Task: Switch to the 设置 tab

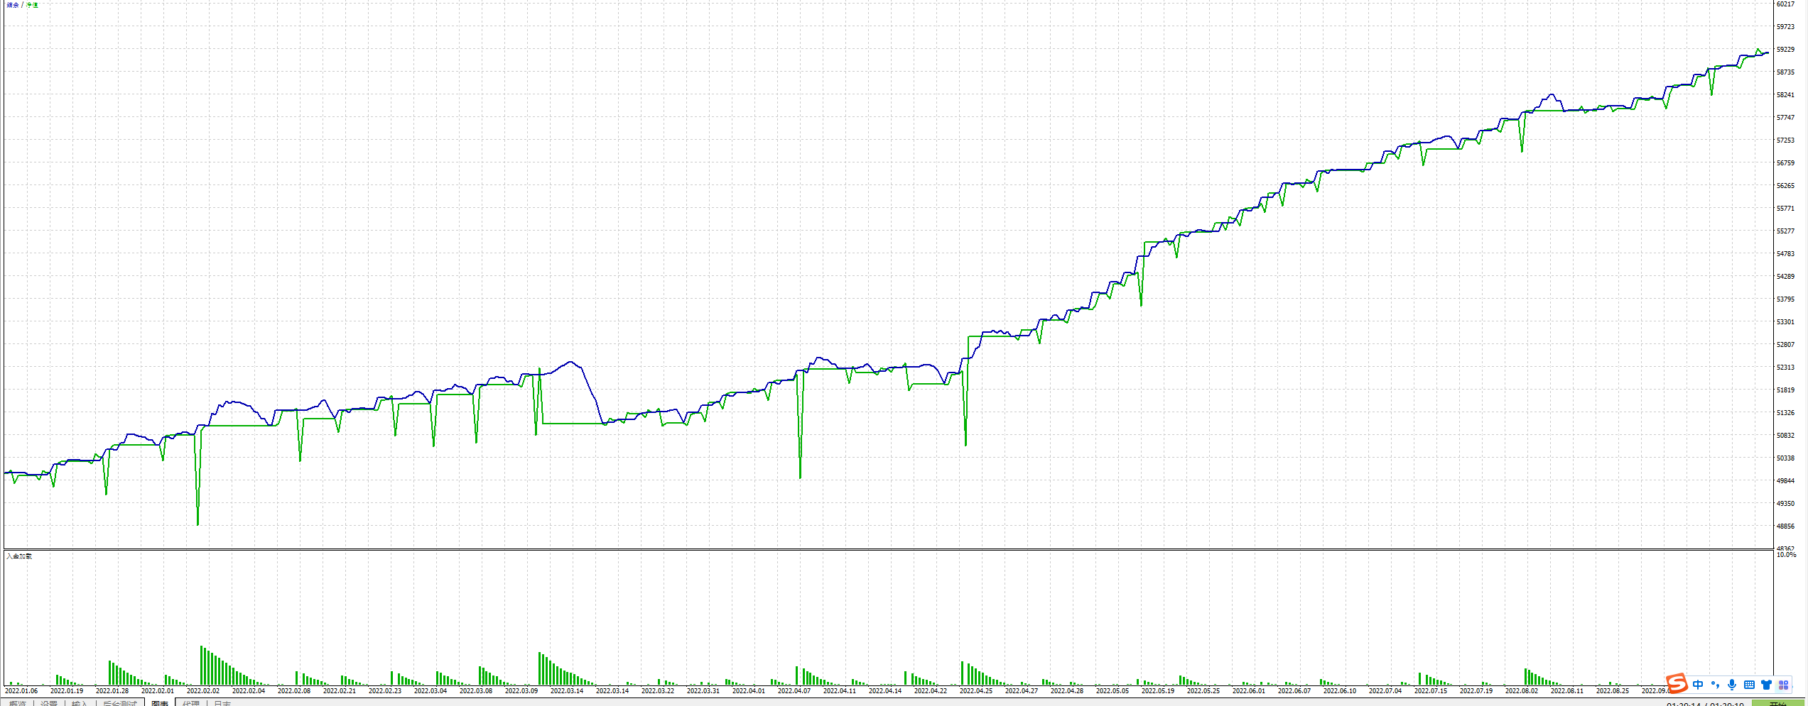Action: (48, 703)
